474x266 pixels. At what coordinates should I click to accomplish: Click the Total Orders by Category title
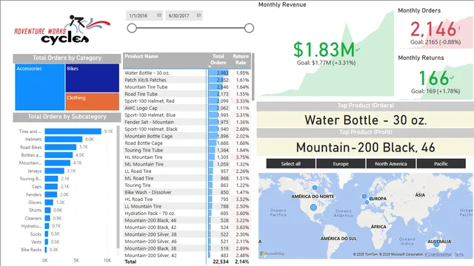tap(67, 58)
